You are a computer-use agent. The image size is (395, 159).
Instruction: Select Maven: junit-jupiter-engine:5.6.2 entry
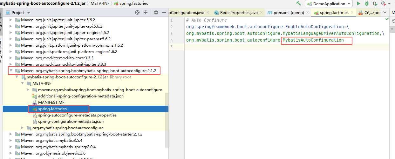(x=65, y=33)
